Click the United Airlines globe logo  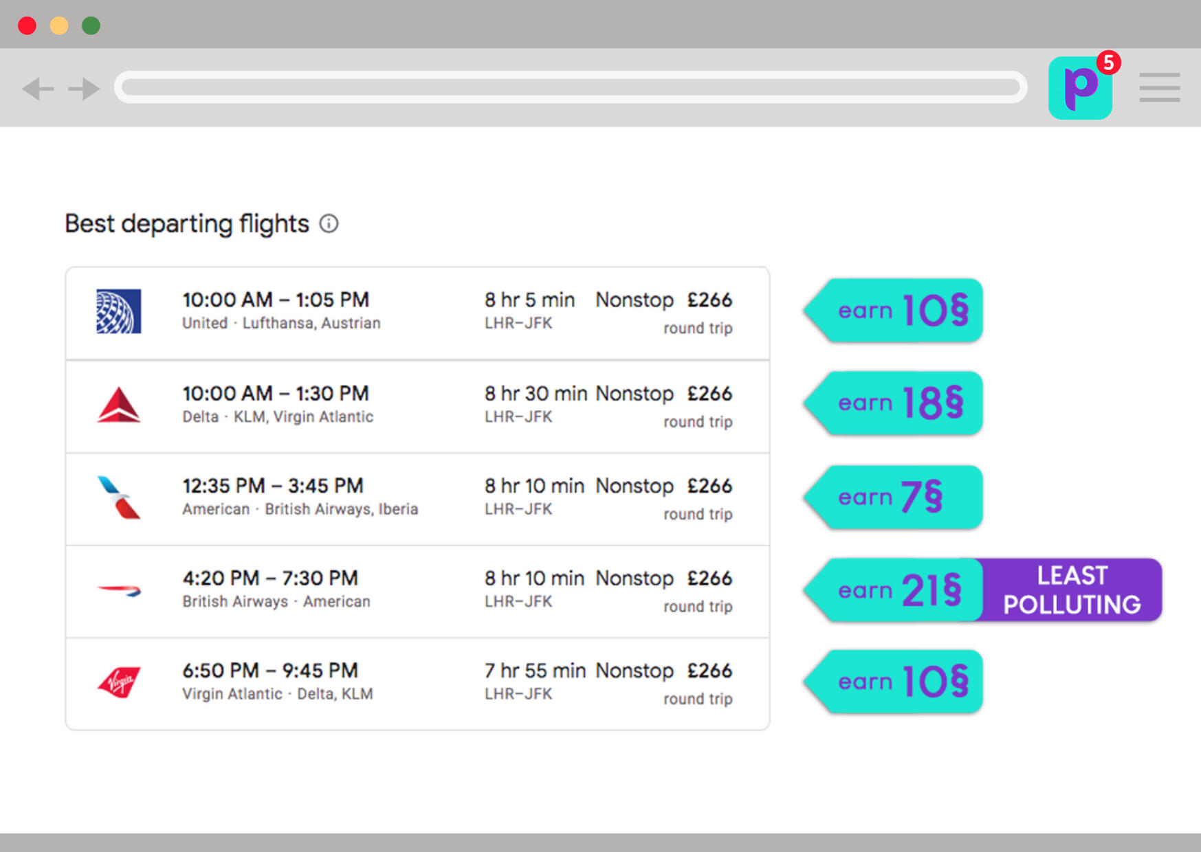tap(118, 311)
